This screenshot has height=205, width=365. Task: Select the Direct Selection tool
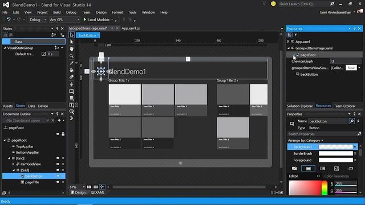tap(71, 42)
